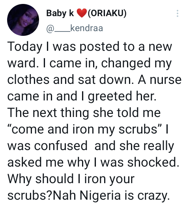The width and height of the screenshot is (187, 206).
Task: Click the line "The next thing she told me"
Action: (84, 113)
